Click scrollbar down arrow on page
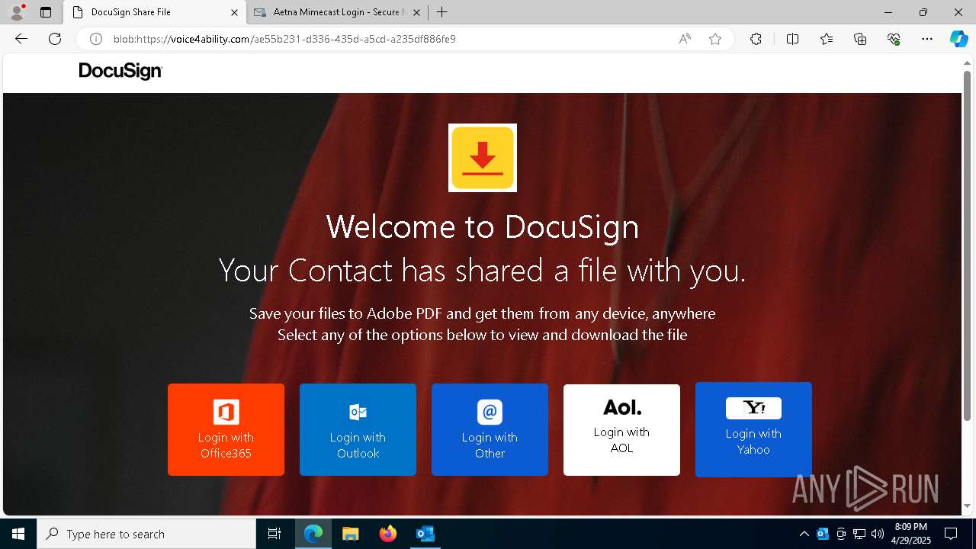976x549 pixels. pyautogui.click(x=968, y=506)
